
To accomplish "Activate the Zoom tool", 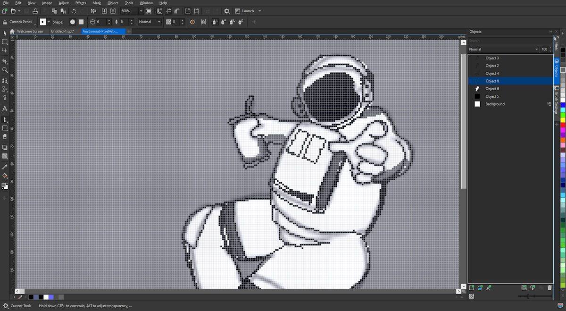I will (x=5, y=70).
